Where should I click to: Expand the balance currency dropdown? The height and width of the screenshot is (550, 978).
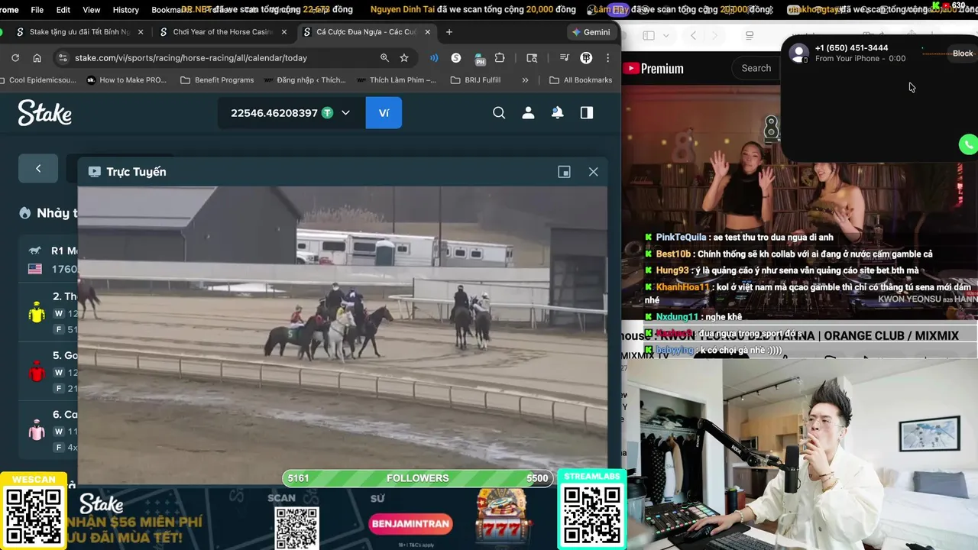345,113
